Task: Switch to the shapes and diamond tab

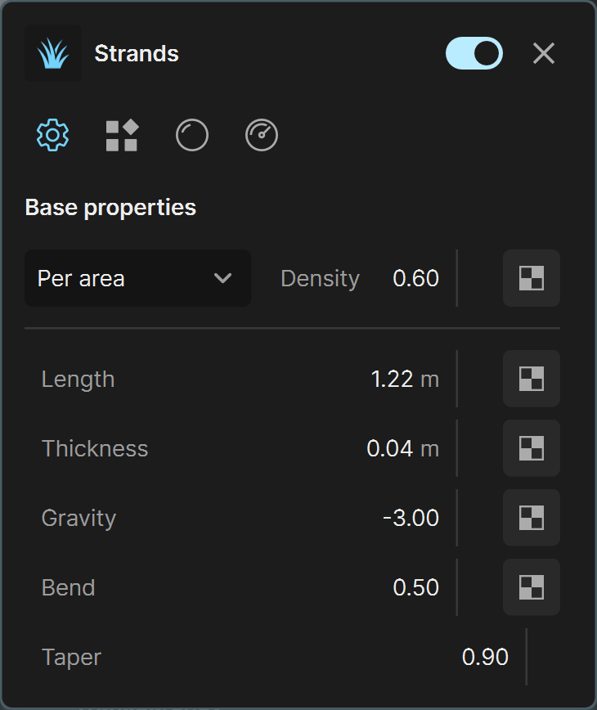Action: pos(122,135)
